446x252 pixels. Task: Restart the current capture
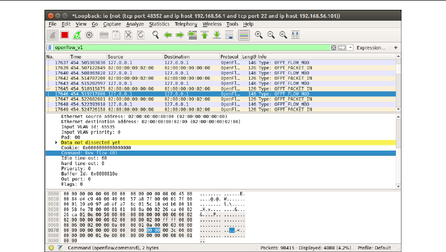pos(77,35)
